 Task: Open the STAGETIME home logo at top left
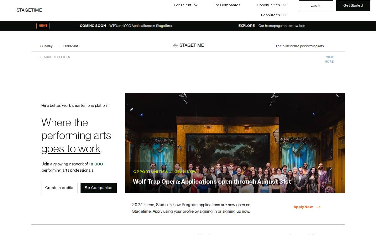[x=29, y=10]
